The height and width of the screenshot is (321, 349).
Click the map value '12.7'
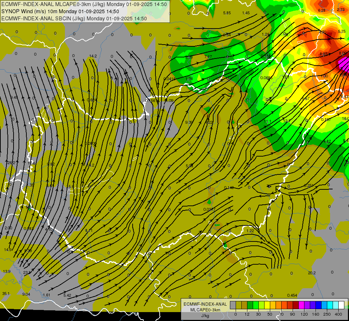(287, 121)
